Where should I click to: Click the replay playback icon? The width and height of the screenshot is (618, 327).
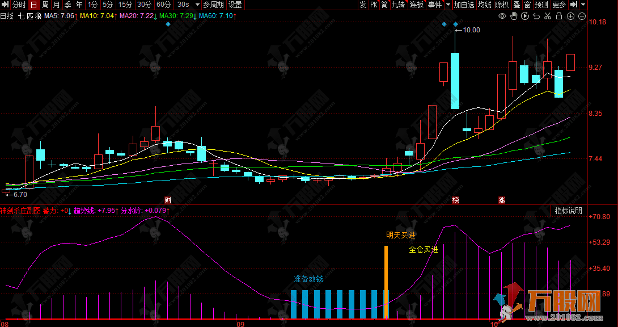point(525,16)
